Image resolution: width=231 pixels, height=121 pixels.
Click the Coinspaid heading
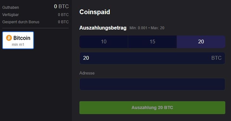coord(95,12)
